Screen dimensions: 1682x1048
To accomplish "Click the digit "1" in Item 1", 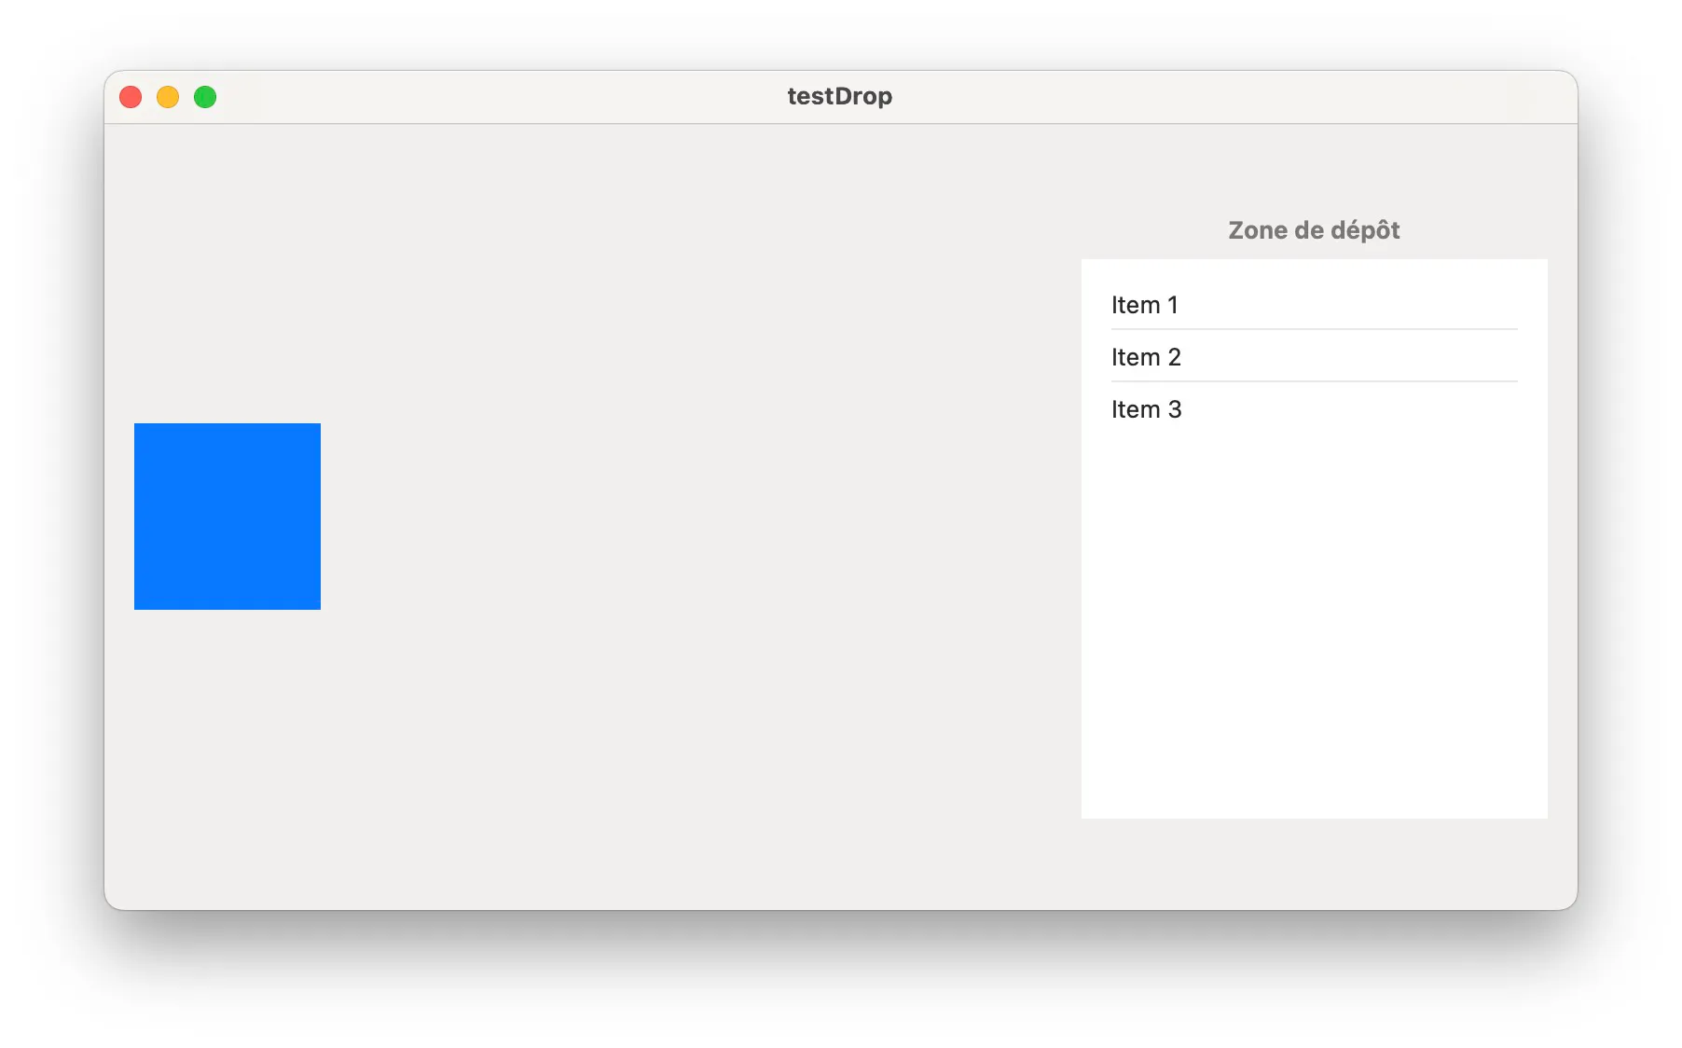I will pos(1173,305).
